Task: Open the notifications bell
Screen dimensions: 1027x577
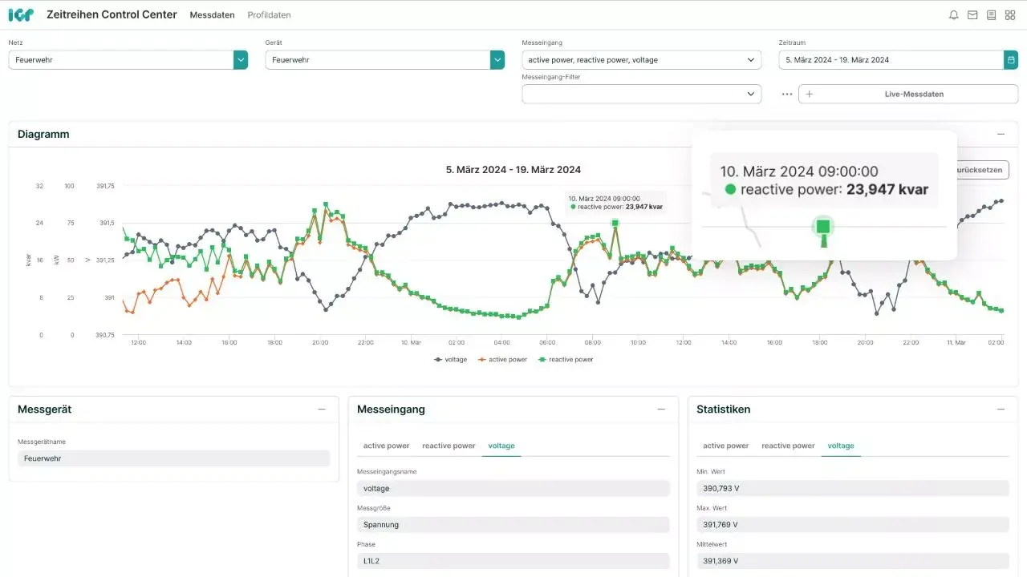Action: pos(953,15)
